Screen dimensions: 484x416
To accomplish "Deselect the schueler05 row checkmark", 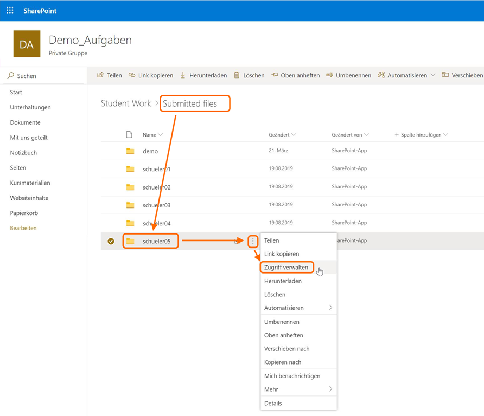I will [x=111, y=241].
